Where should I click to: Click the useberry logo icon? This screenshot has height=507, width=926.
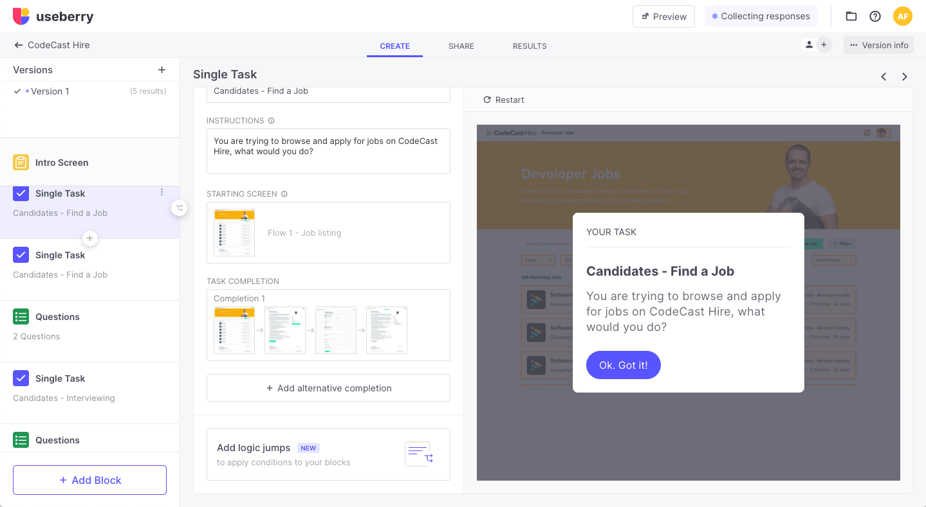21,17
